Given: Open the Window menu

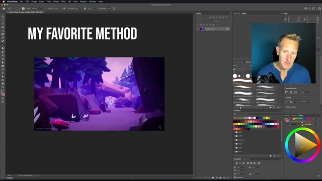Looking at the screenshot, I should (93, 2).
